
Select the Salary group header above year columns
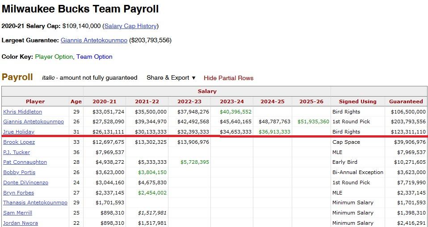tap(207, 91)
